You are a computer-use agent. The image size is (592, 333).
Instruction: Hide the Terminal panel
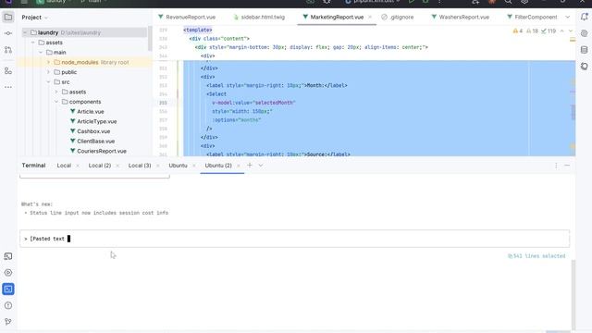567,166
